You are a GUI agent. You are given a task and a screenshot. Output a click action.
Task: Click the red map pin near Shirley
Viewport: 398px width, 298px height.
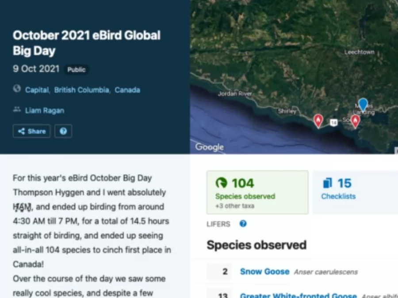[318, 120]
